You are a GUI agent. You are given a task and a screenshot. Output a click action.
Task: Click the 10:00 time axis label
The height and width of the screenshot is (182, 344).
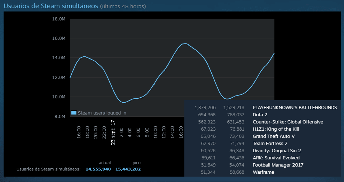(x=156, y=132)
